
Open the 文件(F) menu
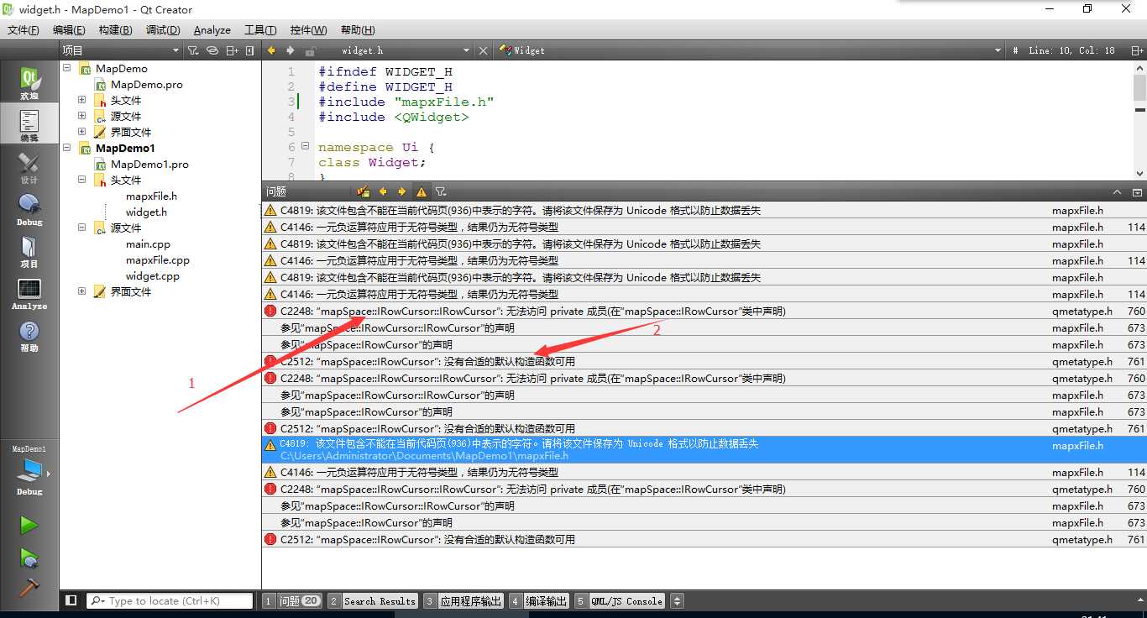(x=24, y=29)
